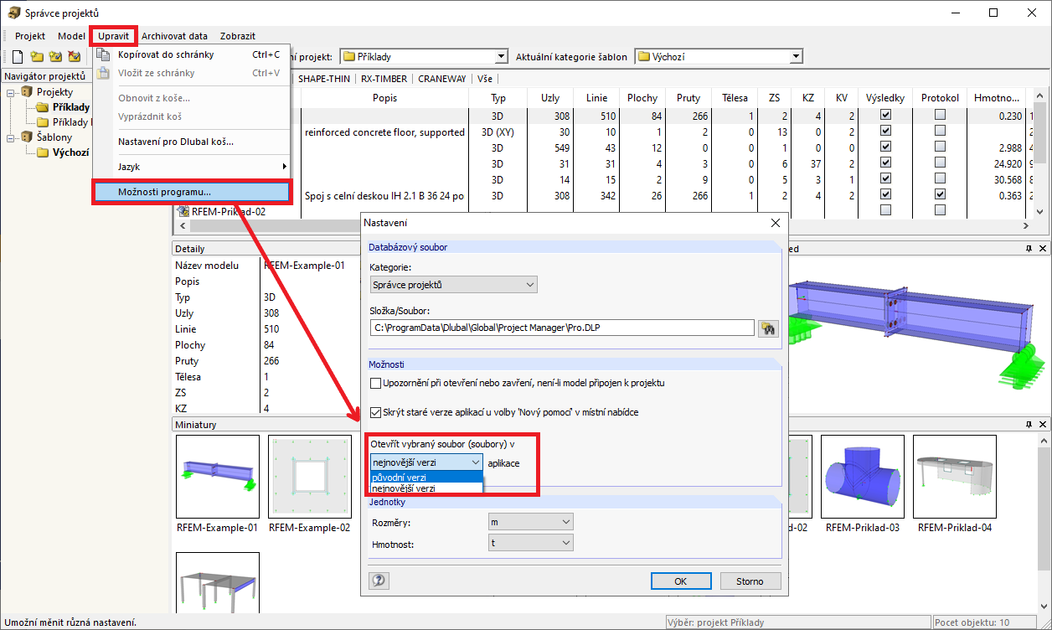This screenshot has width=1052, height=630.
Task: Confirm settings with OK button
Action: 680,581
